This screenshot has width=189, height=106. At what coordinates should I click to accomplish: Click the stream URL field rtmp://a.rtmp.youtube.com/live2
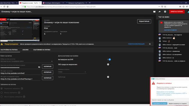(20, 73)
